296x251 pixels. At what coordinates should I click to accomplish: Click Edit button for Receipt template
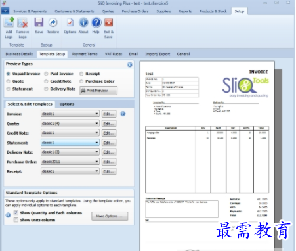109,171
